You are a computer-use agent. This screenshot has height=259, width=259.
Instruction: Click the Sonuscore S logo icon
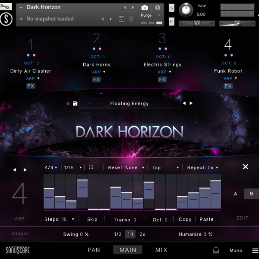pyautogui.click(x=6, y=19)
